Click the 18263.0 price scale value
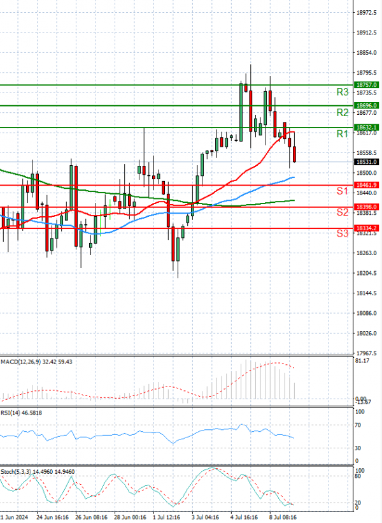Viewport: 382px width, 523px height. point(366,253)
